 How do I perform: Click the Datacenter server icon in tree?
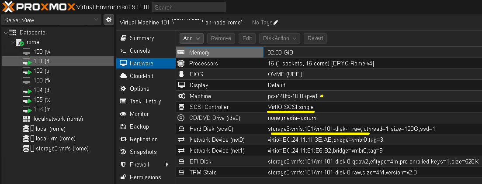pos(12,33)
